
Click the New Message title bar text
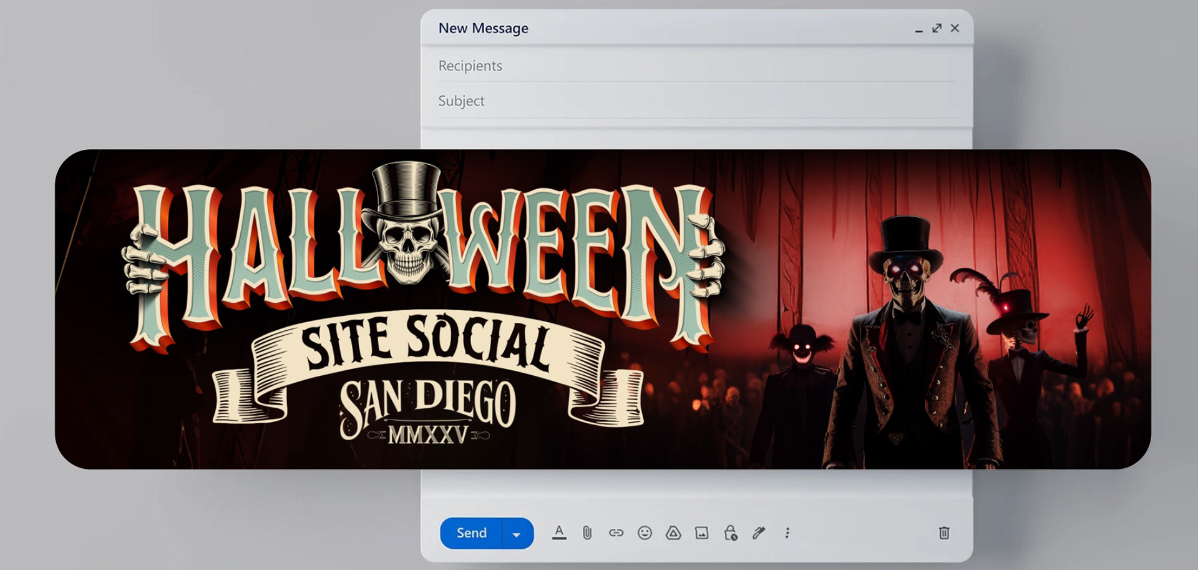483,28
